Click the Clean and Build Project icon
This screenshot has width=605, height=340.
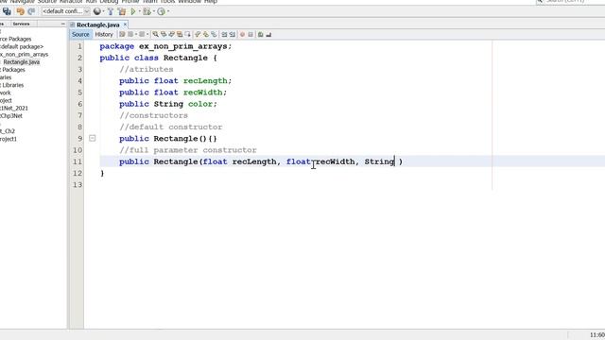click(122, 11)
